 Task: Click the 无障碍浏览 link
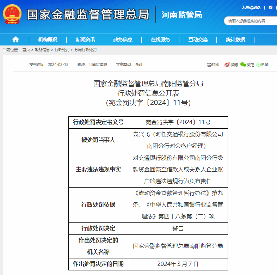pyautogui.click(x=251, y=7)
